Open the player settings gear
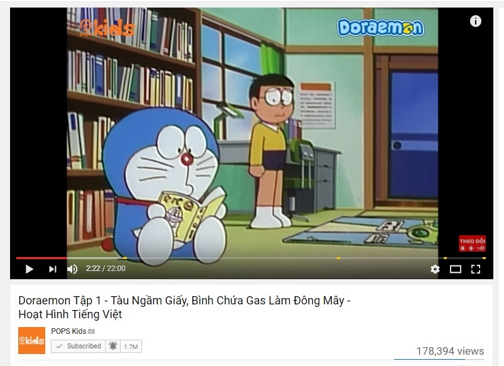This screenshot has height=366, width=504. (435, 269)
